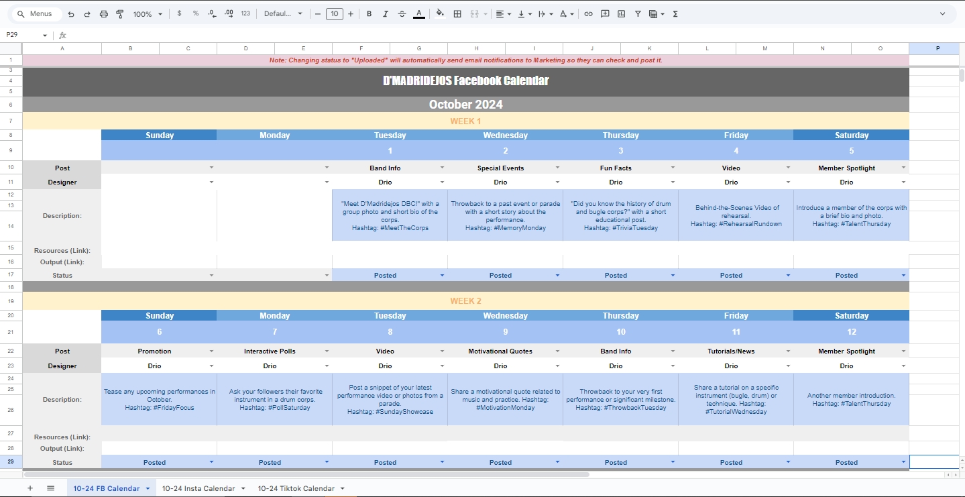
Task: Open the 10-24 FB Calendar tab menu arrow
Action: point(148,488)
